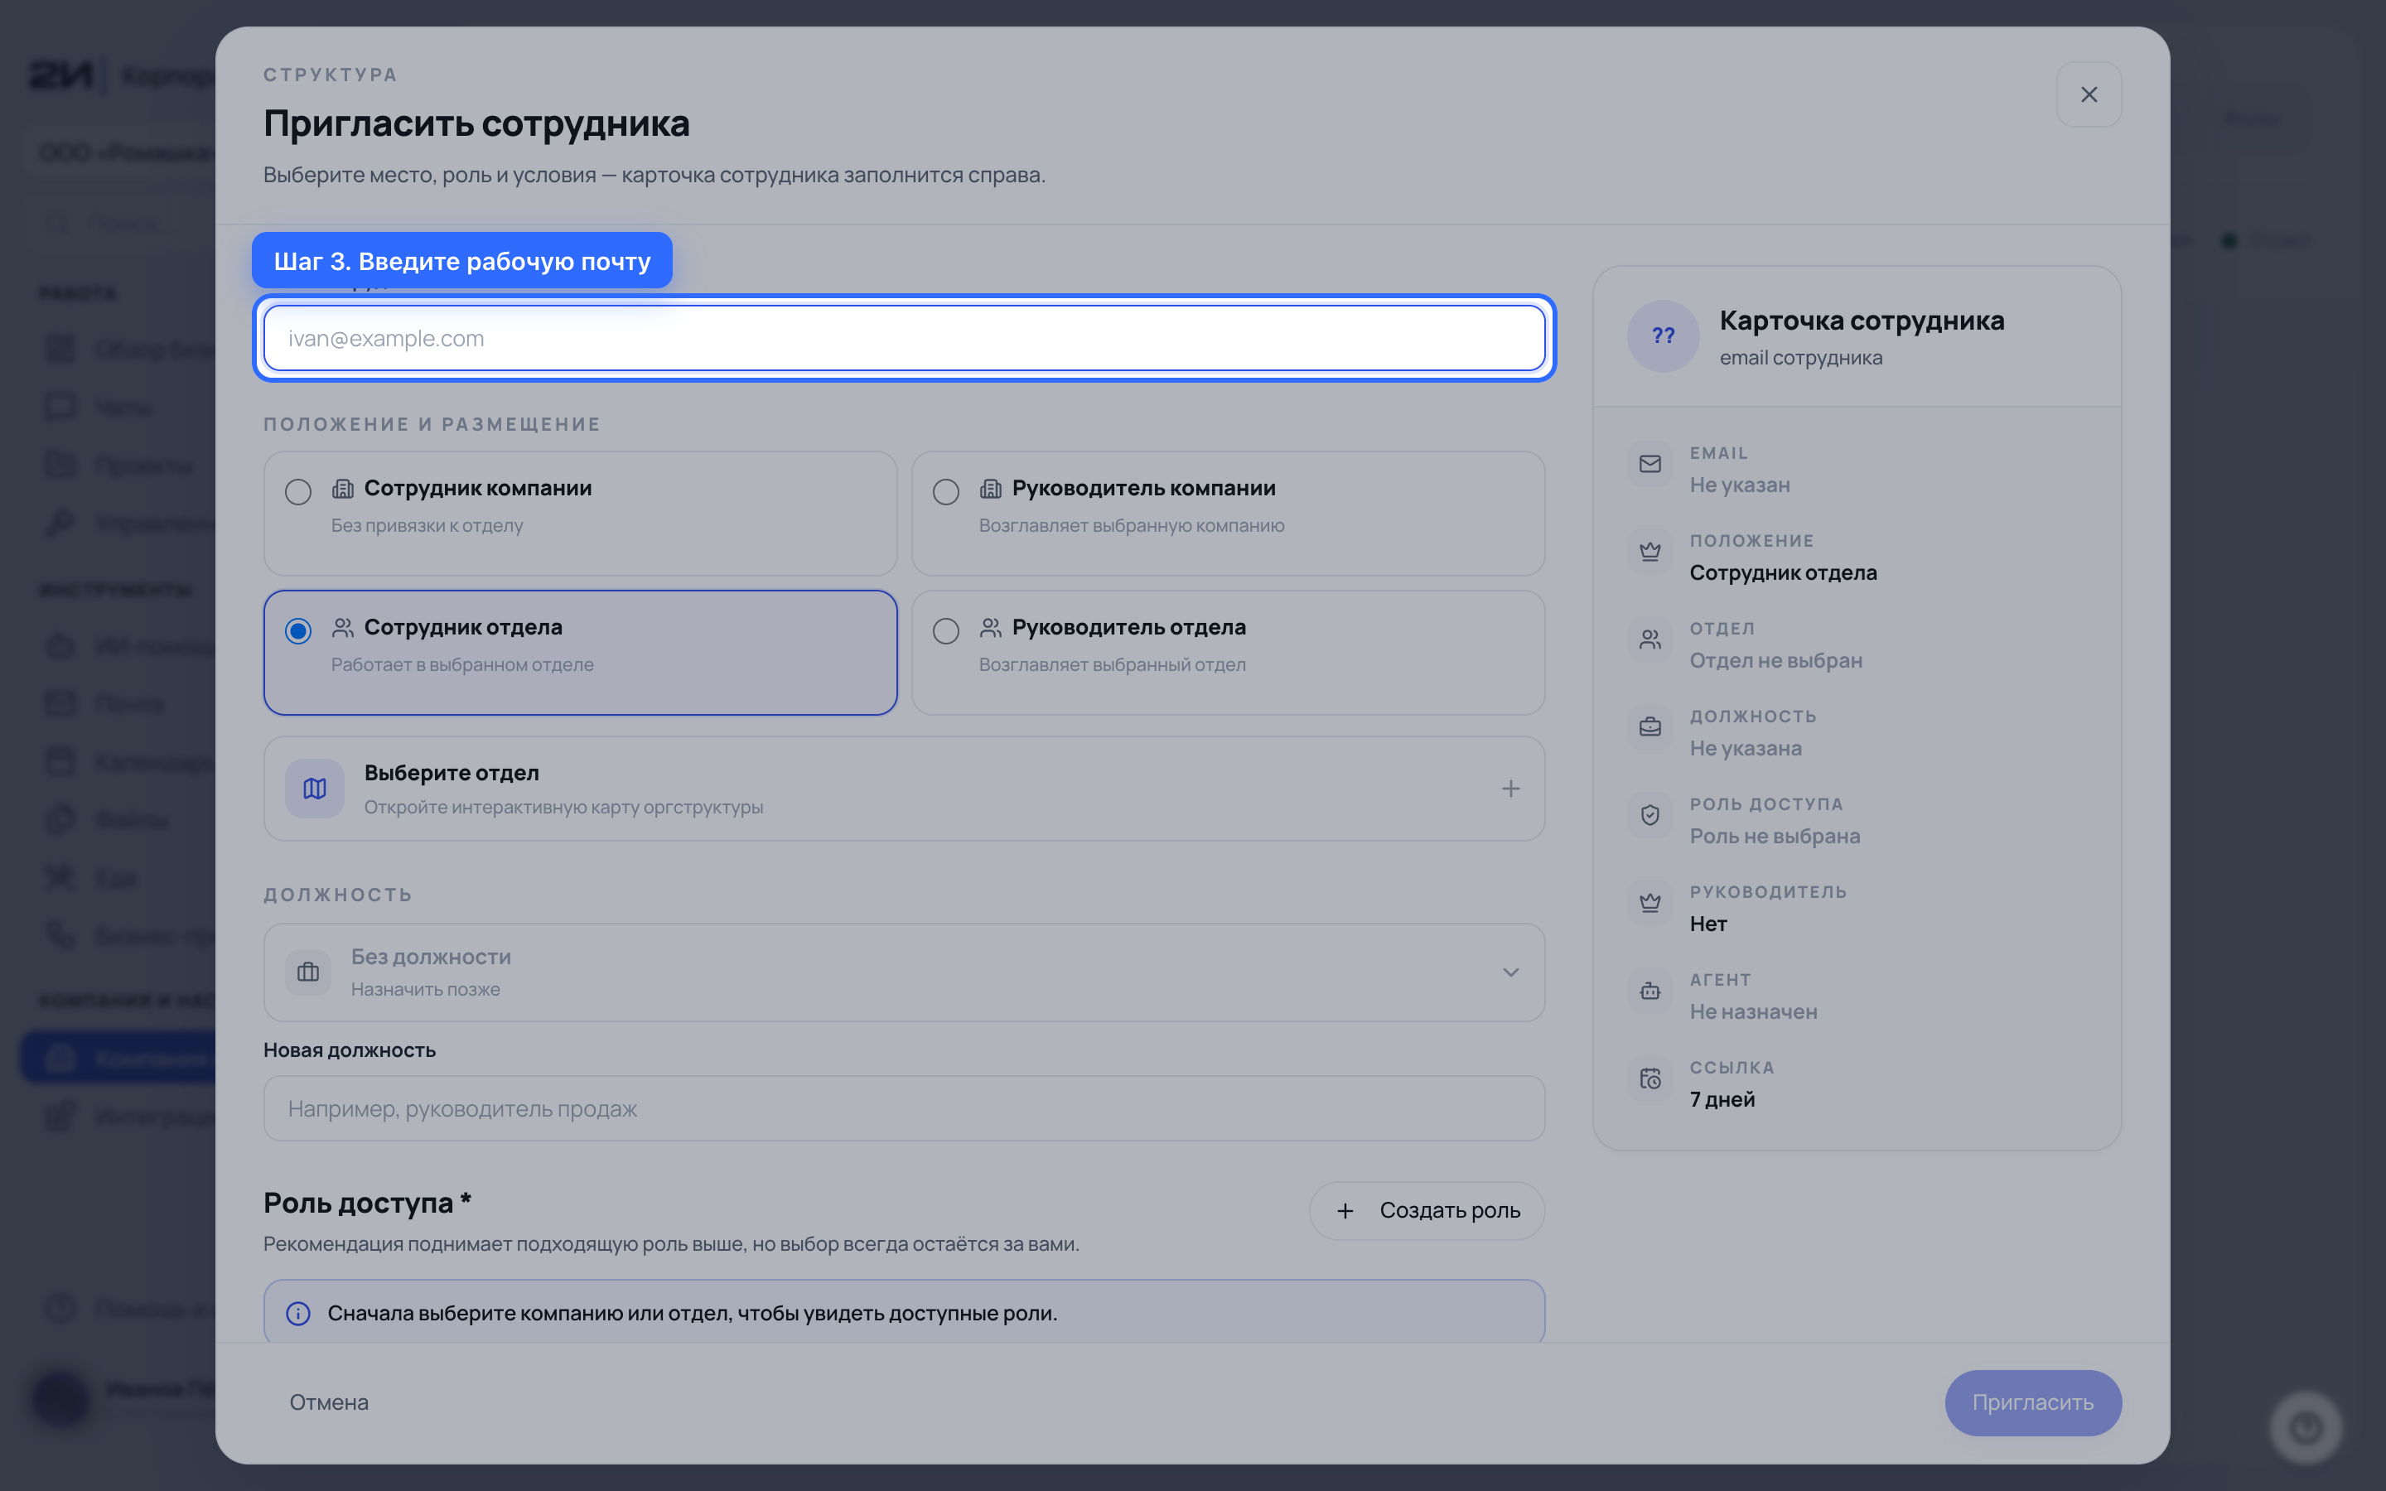
Task: Click the shield icon next to РОЛЬ ДОСТУПА
Action: tap(1650, 814)
